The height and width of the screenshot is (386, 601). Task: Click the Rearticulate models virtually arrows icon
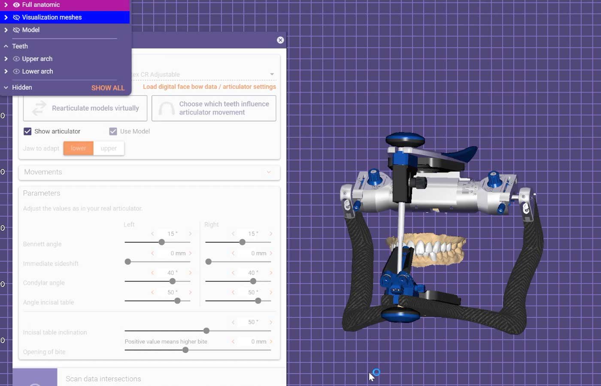pyautogui.click(x=39, y=108)
